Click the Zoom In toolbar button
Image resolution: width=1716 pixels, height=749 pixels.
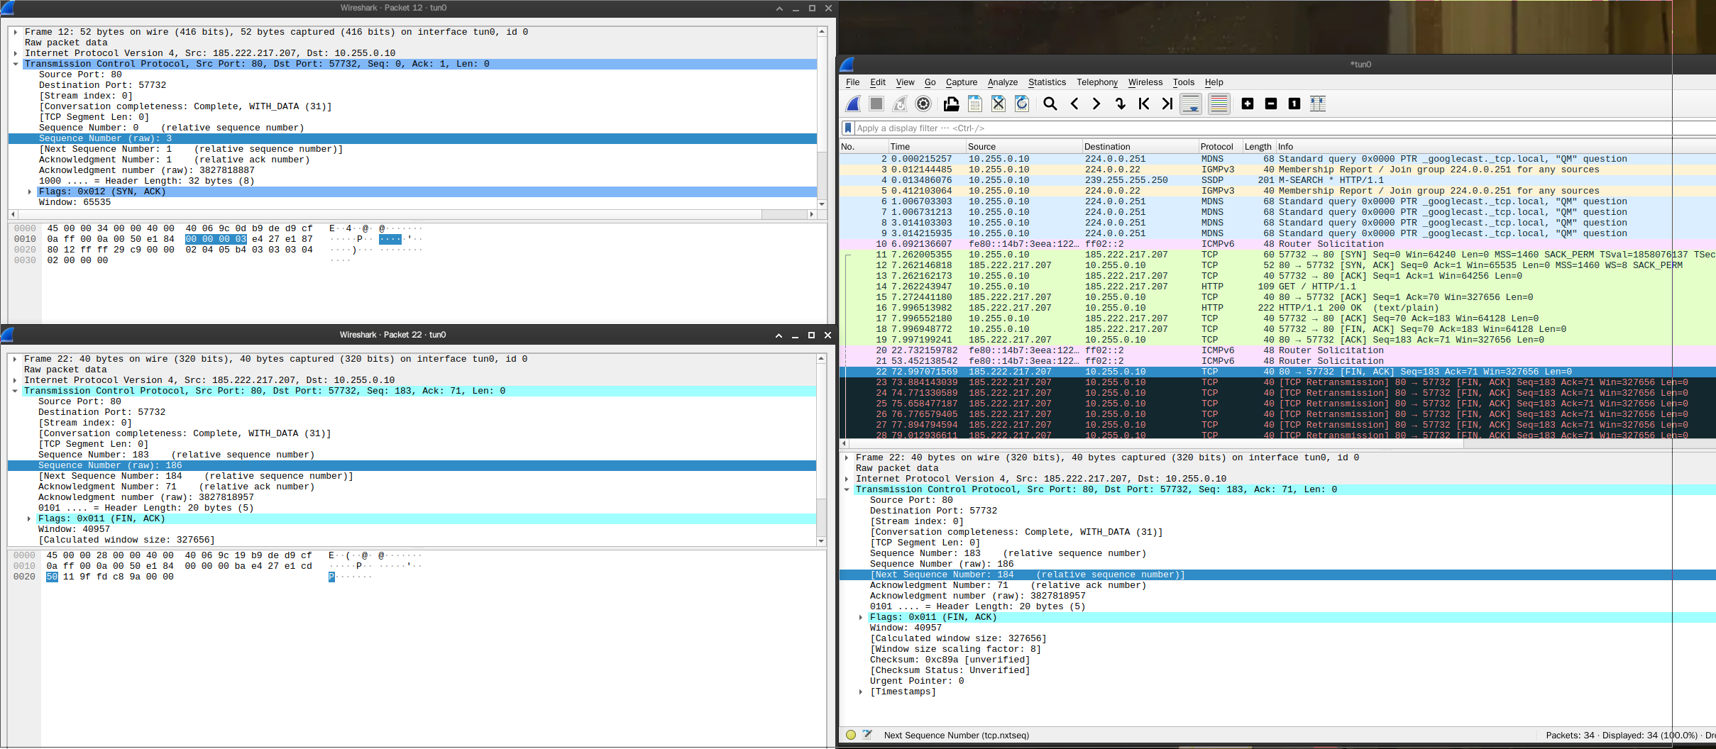[1247, 104]
